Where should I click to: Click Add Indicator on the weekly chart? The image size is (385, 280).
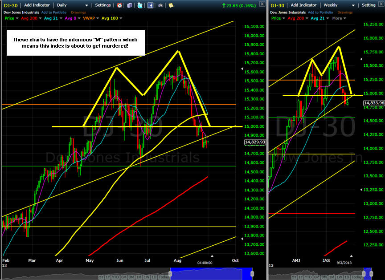(x=302, y=5)
